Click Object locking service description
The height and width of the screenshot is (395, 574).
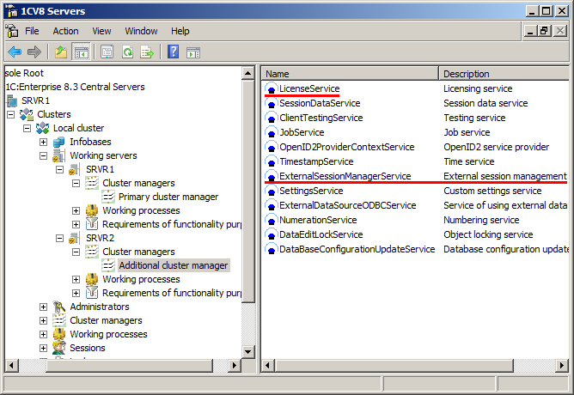point(488,234)
